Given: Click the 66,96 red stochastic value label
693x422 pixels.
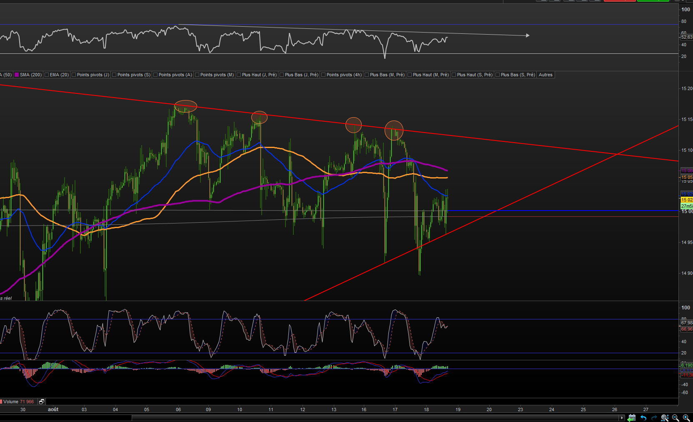Looking at the screenshot, I should [x=687, y=329].
